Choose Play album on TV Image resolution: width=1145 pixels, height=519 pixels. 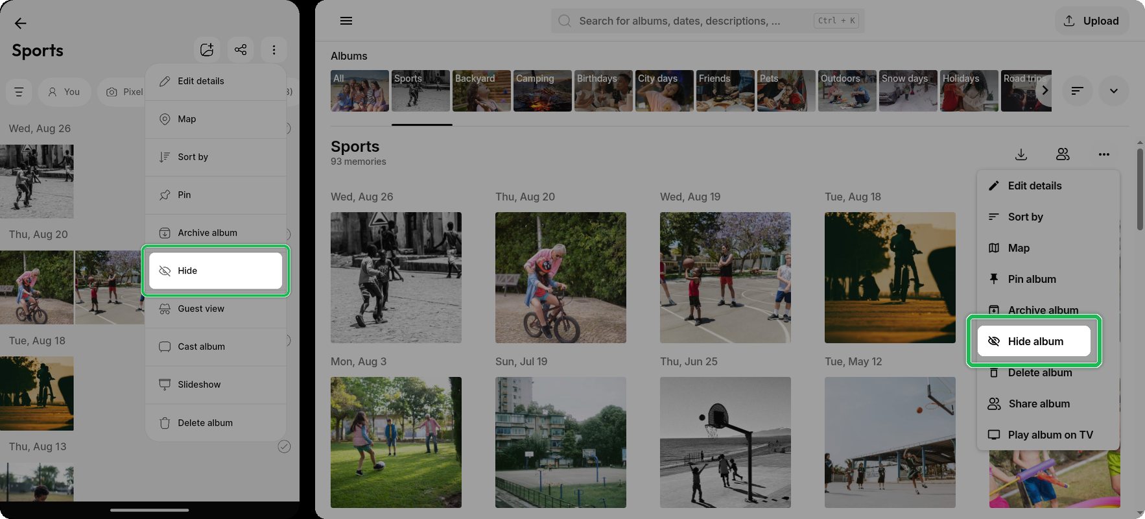1048,435
